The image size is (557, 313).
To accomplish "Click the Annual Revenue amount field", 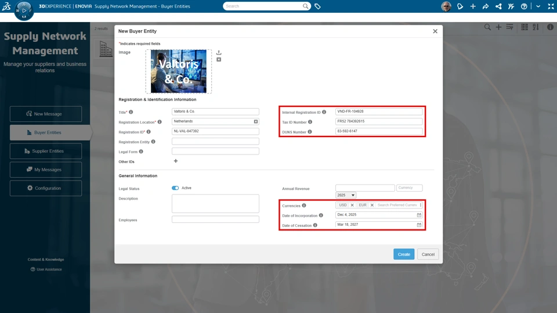I will pos(365,188).
